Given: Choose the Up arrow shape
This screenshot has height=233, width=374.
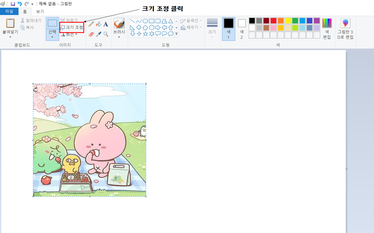Looking at the screenshot, I should pos(171,27).
